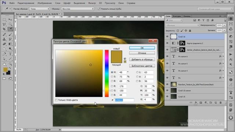Swap foreground and background colors
Image resolution: width=235 pixels, height=132 pixels.
click(x=10, y=68)
